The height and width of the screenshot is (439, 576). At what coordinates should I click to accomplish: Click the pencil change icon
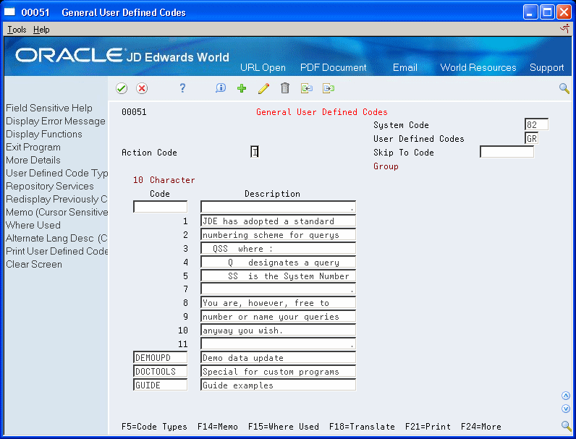click(x=263, y=88)
